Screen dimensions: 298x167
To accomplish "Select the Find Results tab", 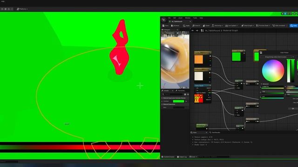I will coord(215,133).
